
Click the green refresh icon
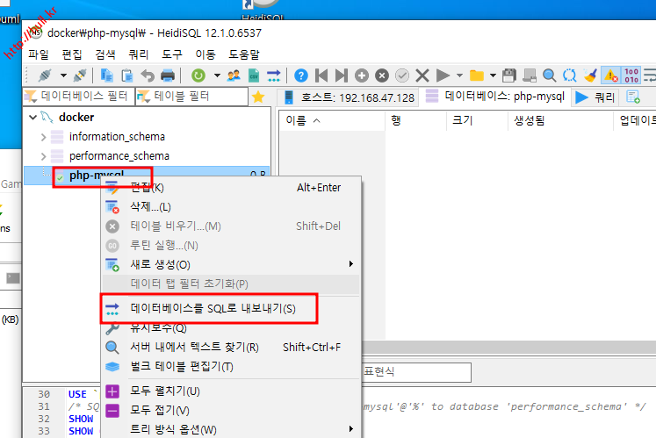pyautogui.click(x=198, y=75)
